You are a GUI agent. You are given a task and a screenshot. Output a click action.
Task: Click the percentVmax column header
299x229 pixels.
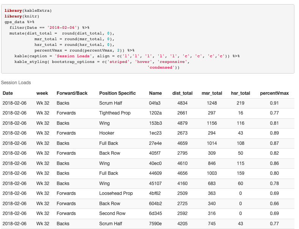274,93
